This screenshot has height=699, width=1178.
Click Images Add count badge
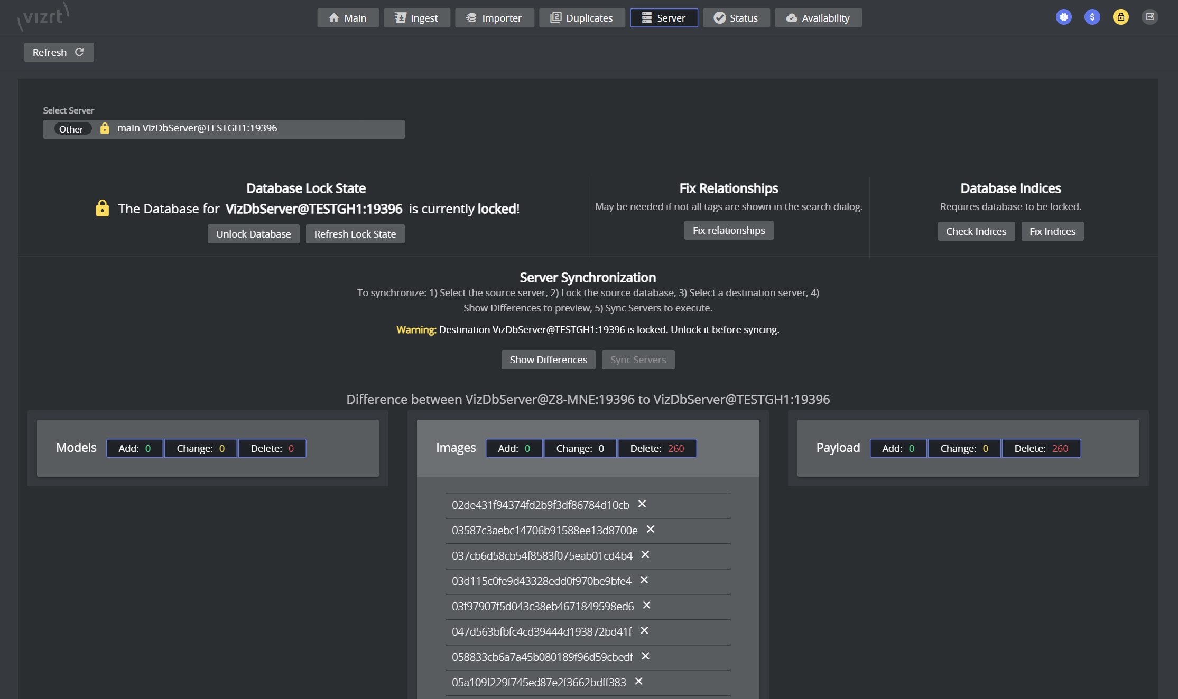point(514,448)
